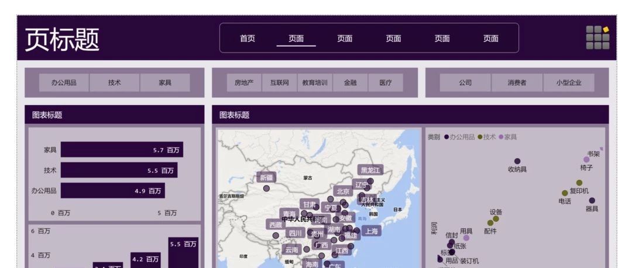Click the 首页 navigation tab
The height and width of the screenshot is (268, 632).
(248, 38)
